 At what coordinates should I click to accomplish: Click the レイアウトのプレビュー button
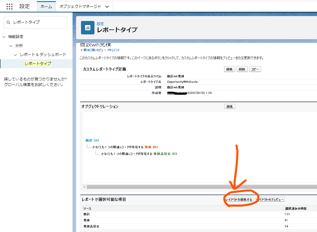pos(270,200)
